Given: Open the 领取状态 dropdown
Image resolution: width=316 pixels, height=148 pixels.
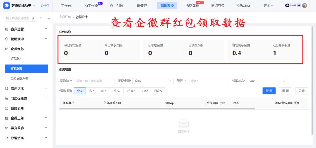Looking at the screenshot, I should tap(267, 81).
